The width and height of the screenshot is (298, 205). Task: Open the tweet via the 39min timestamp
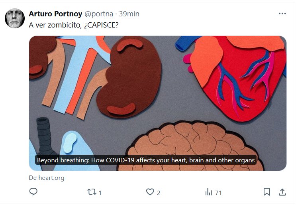pos(129,14)
